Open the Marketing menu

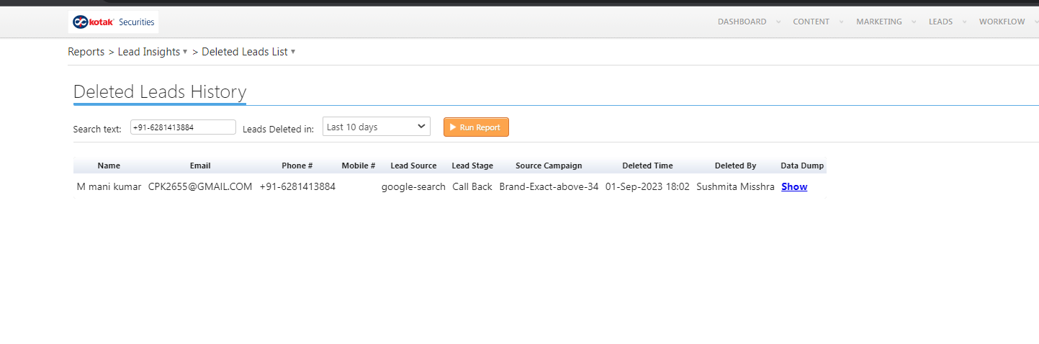coord(878,22)
